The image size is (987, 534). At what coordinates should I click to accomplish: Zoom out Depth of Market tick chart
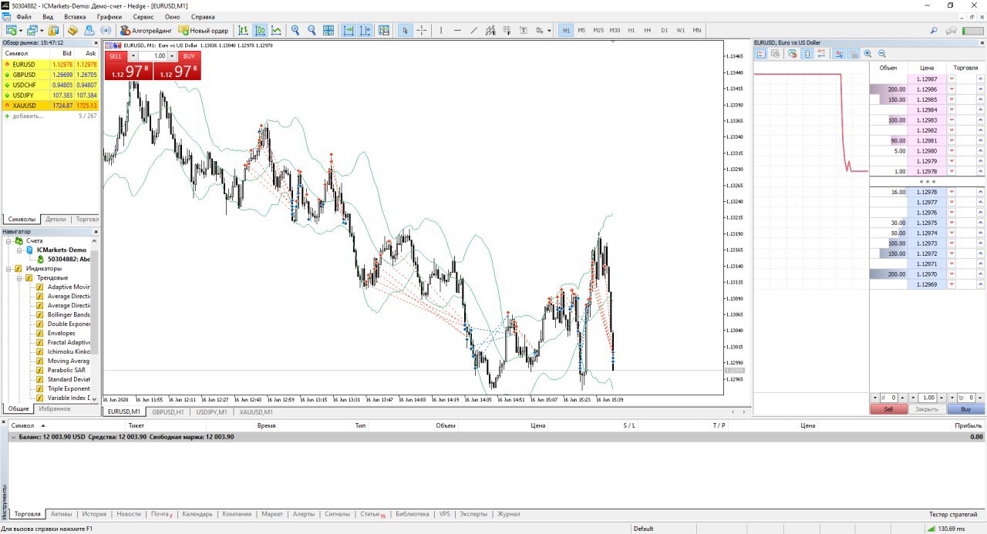click(882, 54)
